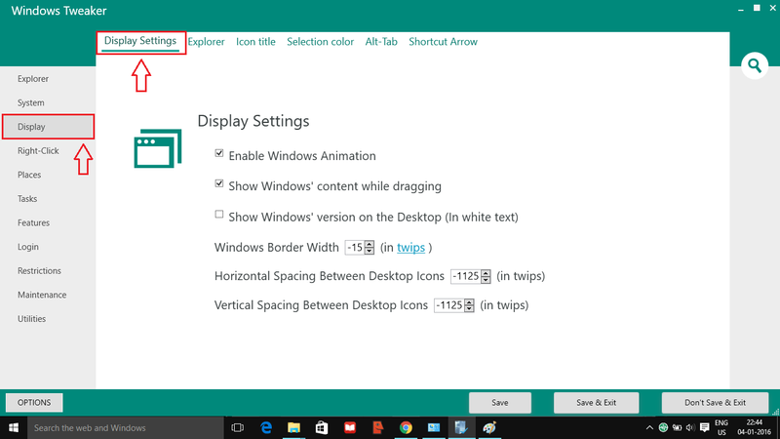Click the Display Settings window icon graphic
The image size is (780, 439).
pos(158,148)
